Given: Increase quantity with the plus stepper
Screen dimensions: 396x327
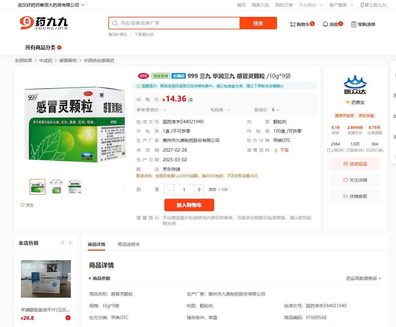Looking at the screenshot, I should pos(199,190).
